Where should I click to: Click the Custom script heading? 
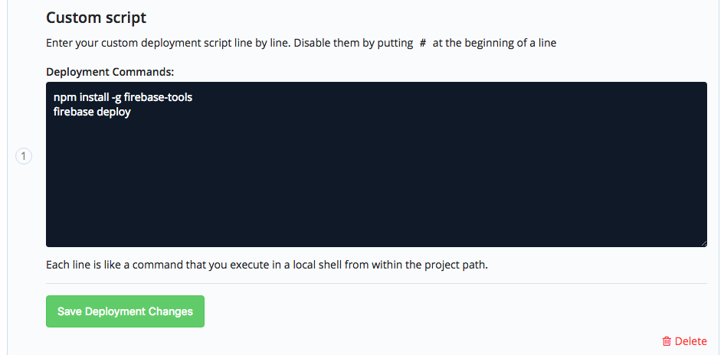(96, 18)
